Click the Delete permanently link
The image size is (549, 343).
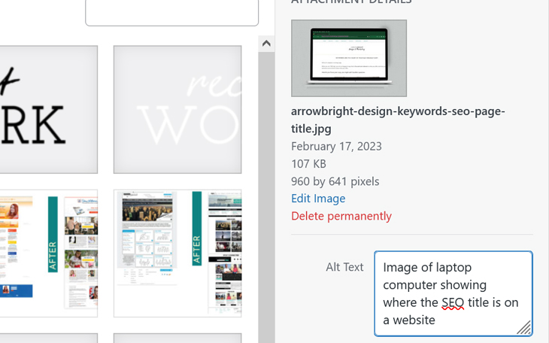(341, 216)
